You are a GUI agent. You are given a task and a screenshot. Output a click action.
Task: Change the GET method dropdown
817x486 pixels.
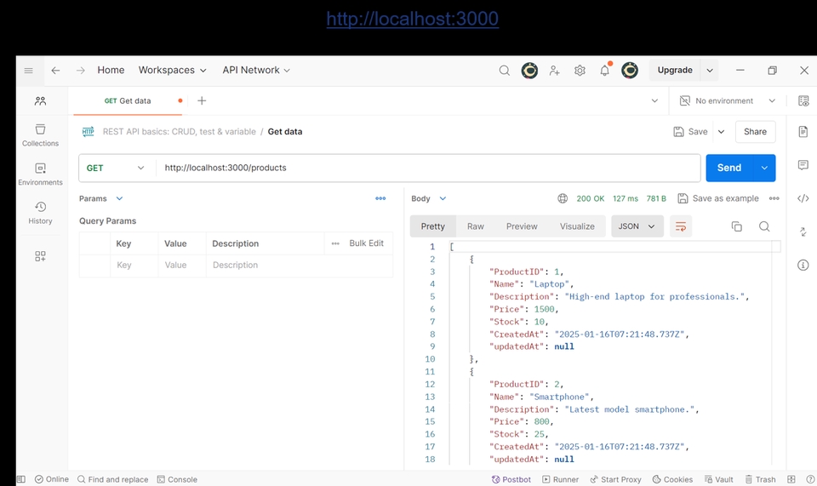pos(116,168)
